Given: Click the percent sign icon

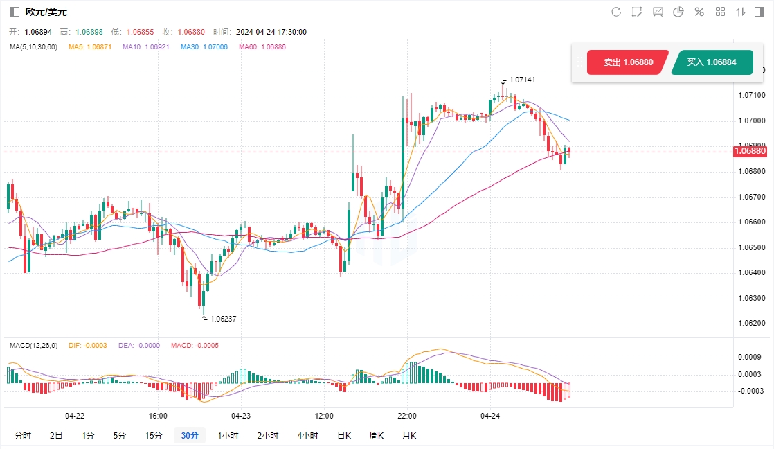Looking at the screenshot, I should (699, 12).
